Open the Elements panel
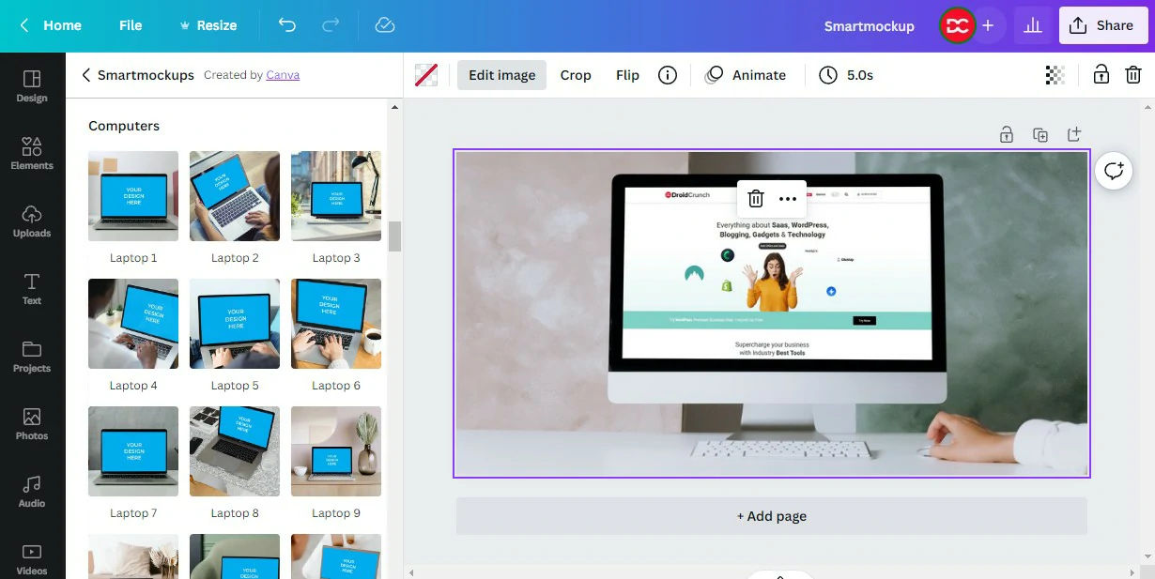 [x=31, y=153]
